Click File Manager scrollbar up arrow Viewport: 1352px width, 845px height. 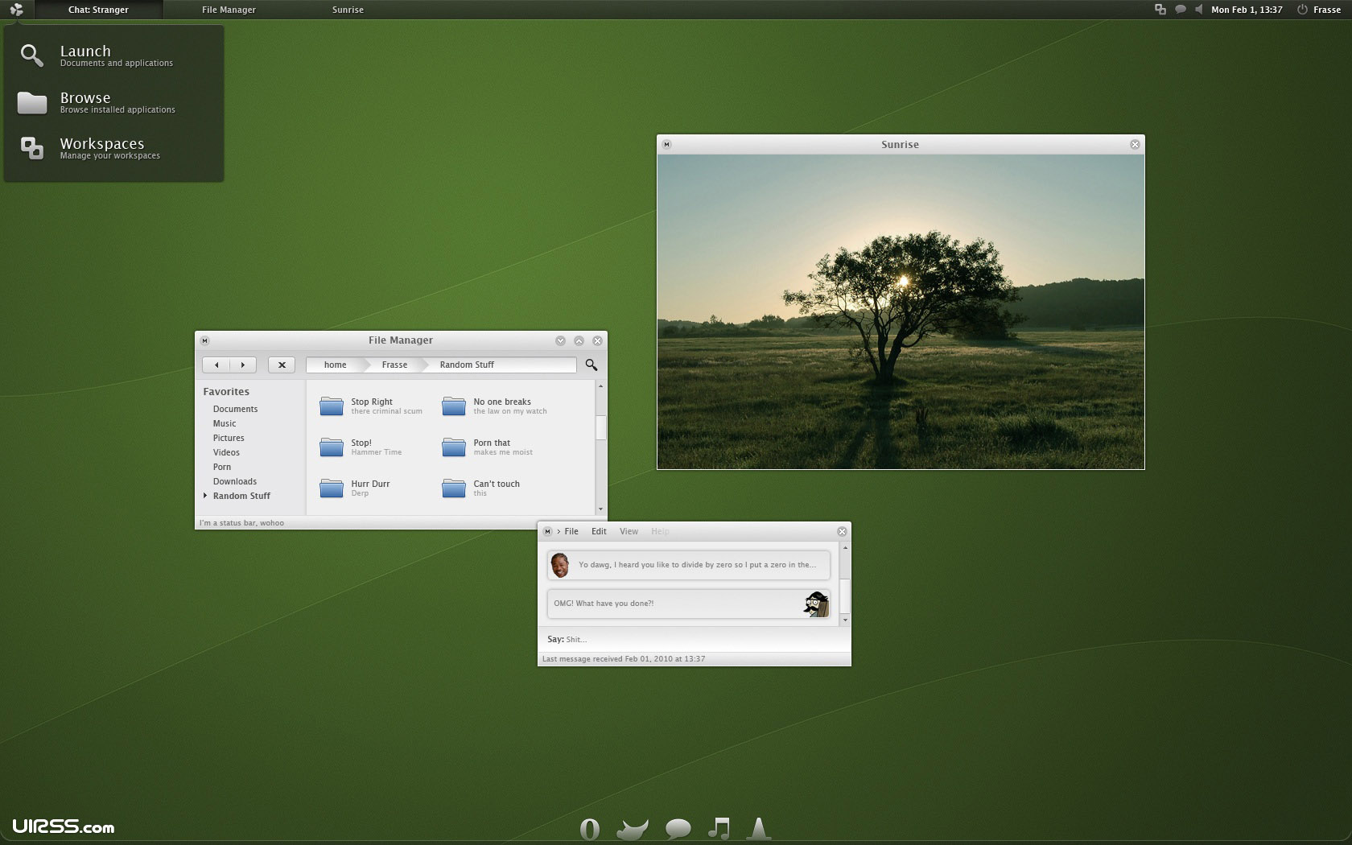tap(600, 387)
